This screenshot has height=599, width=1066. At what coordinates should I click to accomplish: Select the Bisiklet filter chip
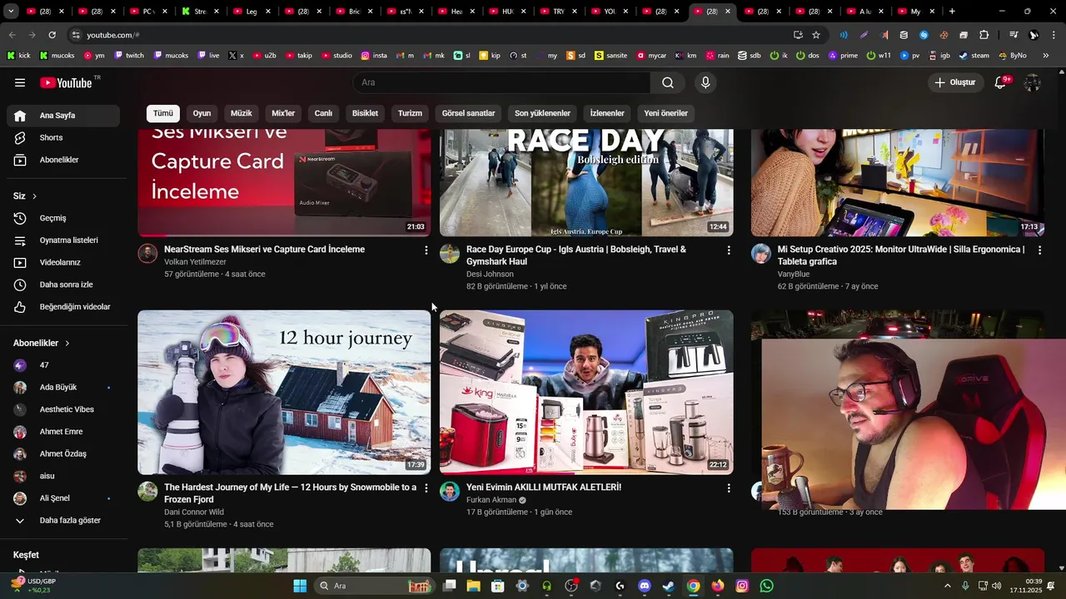(365, 113)
